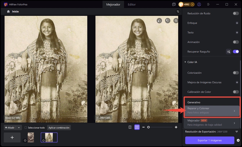The width and height of the screenshot is (242, 147).
Task: Open Mejorador generative option chevron
Action: (234, 123)
